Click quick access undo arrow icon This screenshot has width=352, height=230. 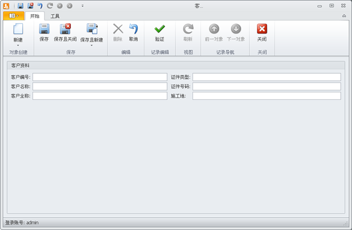(x=40, y=6)
